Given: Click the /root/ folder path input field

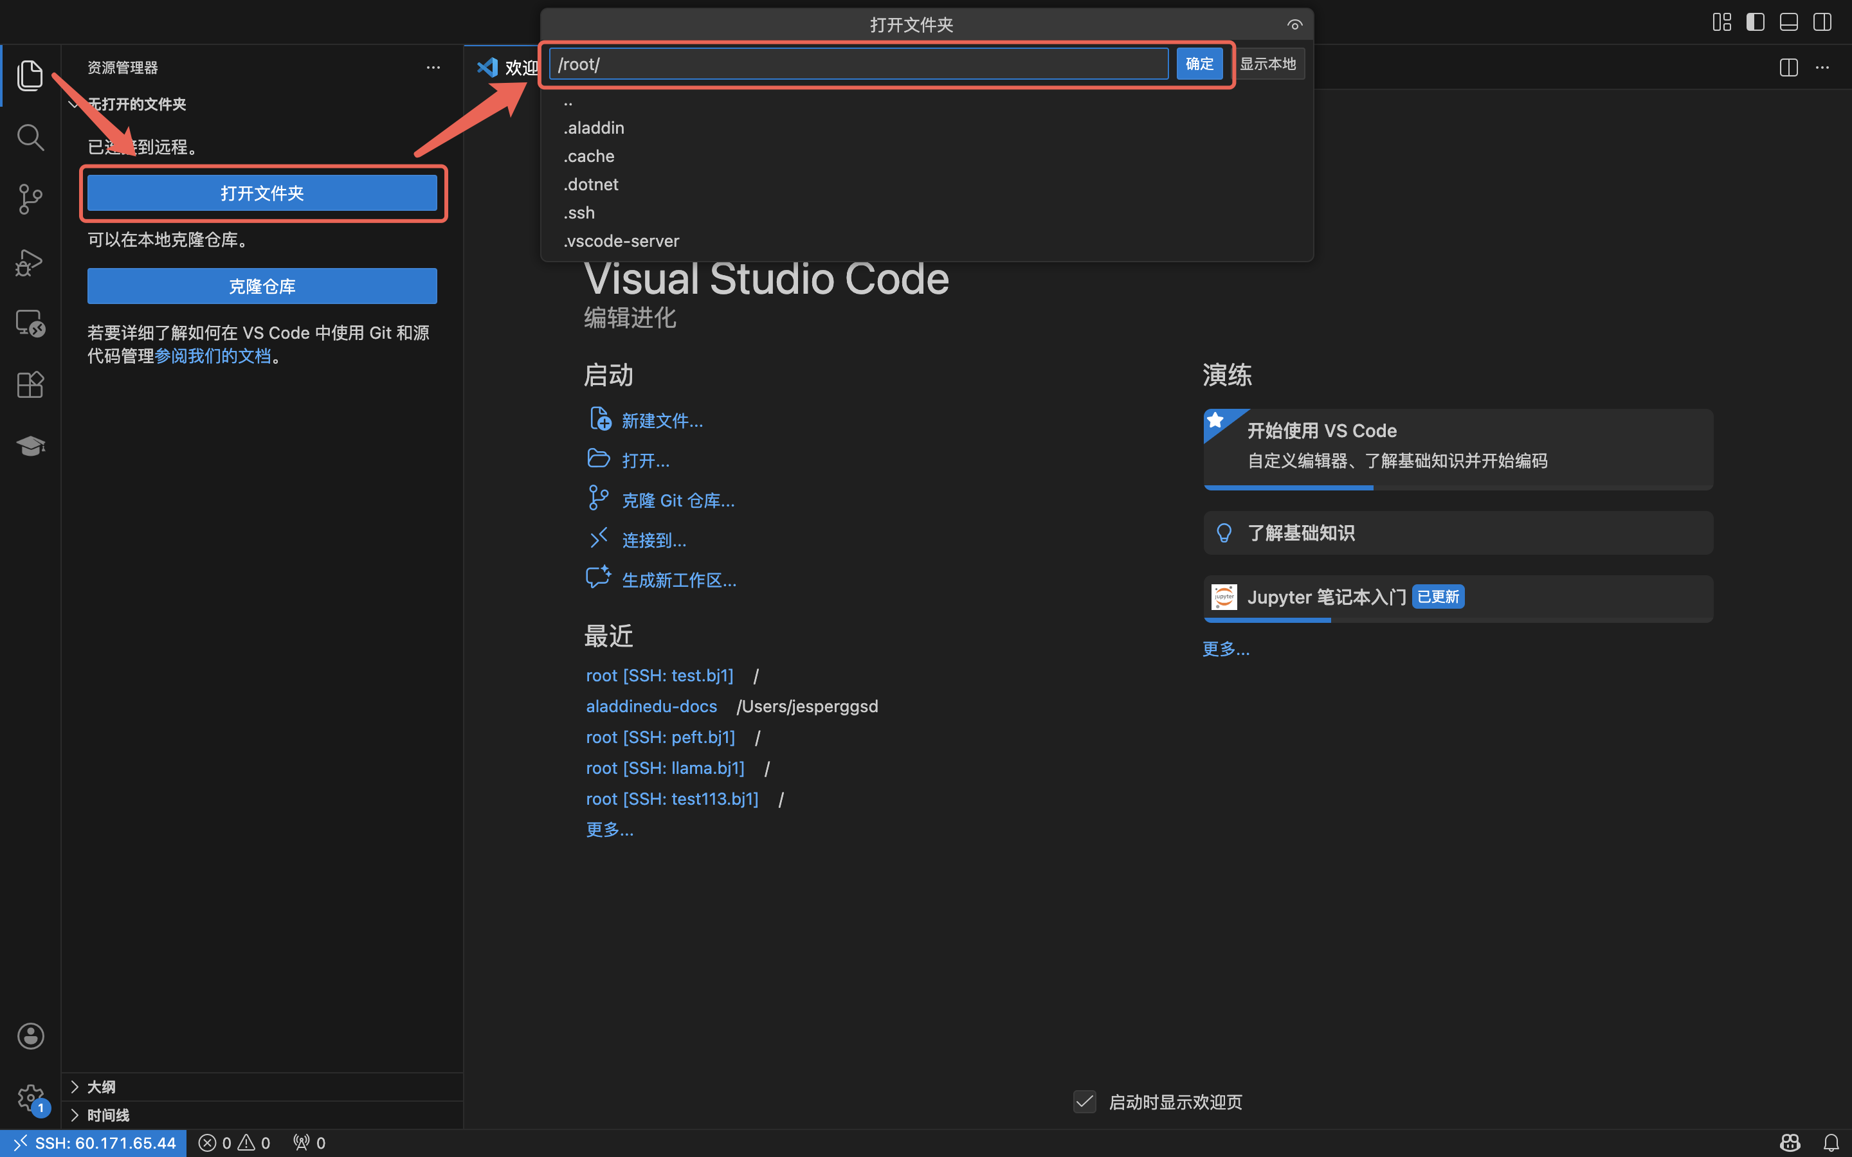Looking at the screenshot, I should (x=857, y=64).
